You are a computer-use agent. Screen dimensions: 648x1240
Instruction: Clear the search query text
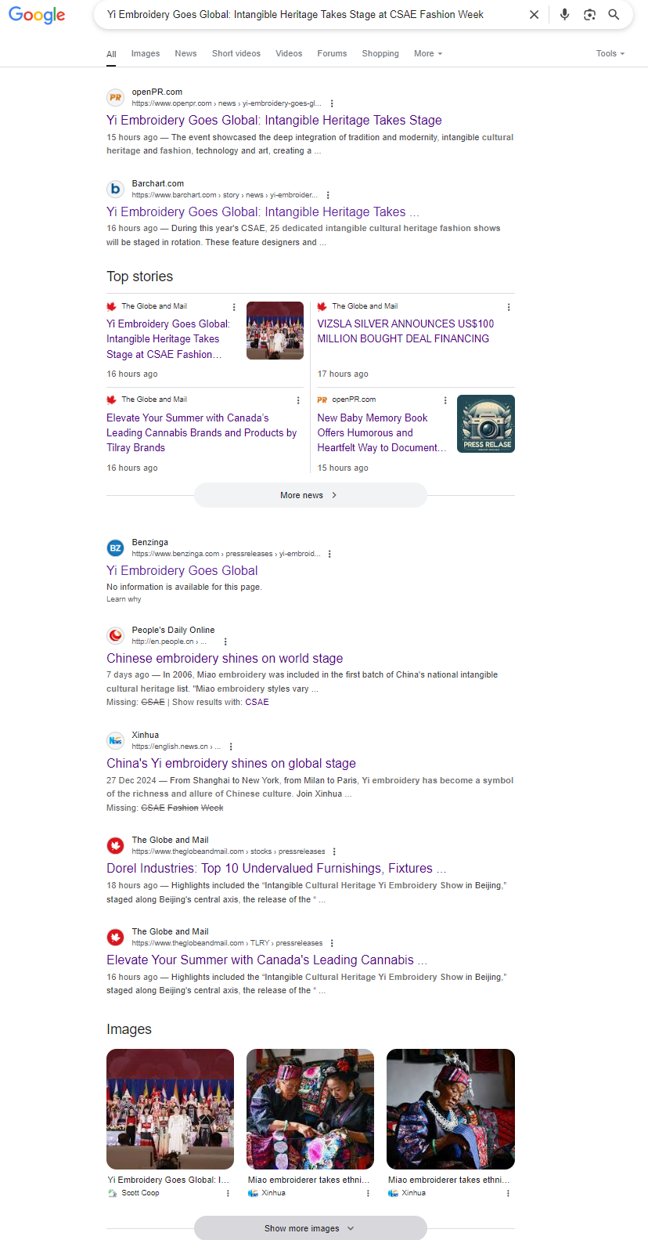[534, 15]
